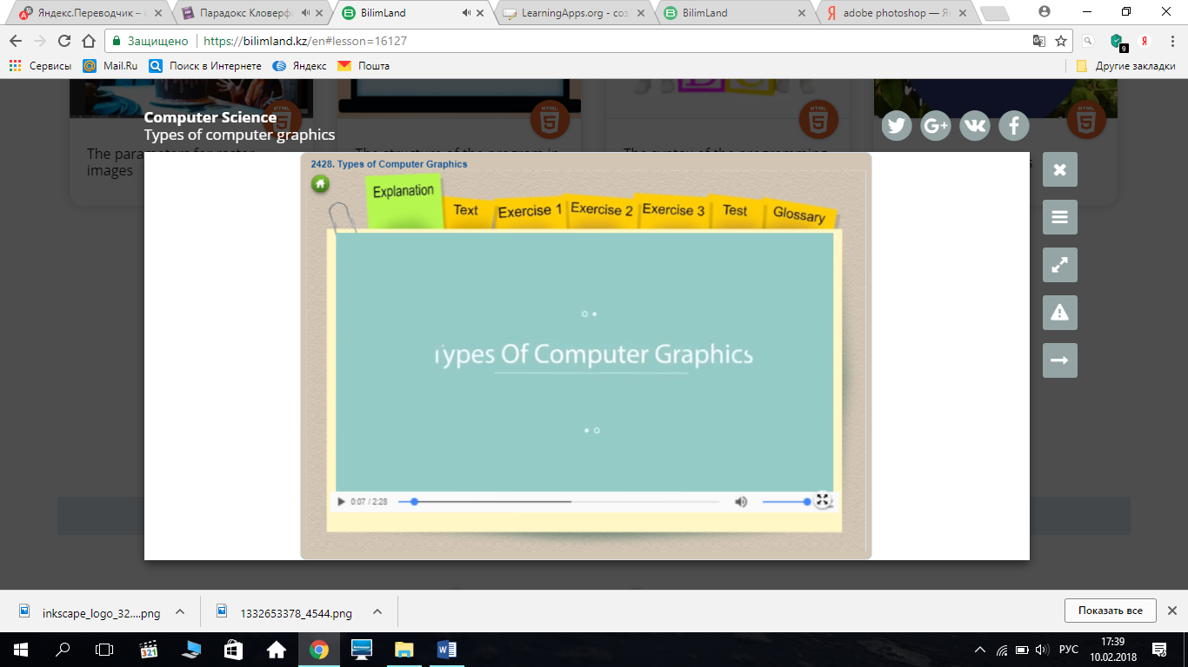Adjust the video volume slider

point(786,502)
